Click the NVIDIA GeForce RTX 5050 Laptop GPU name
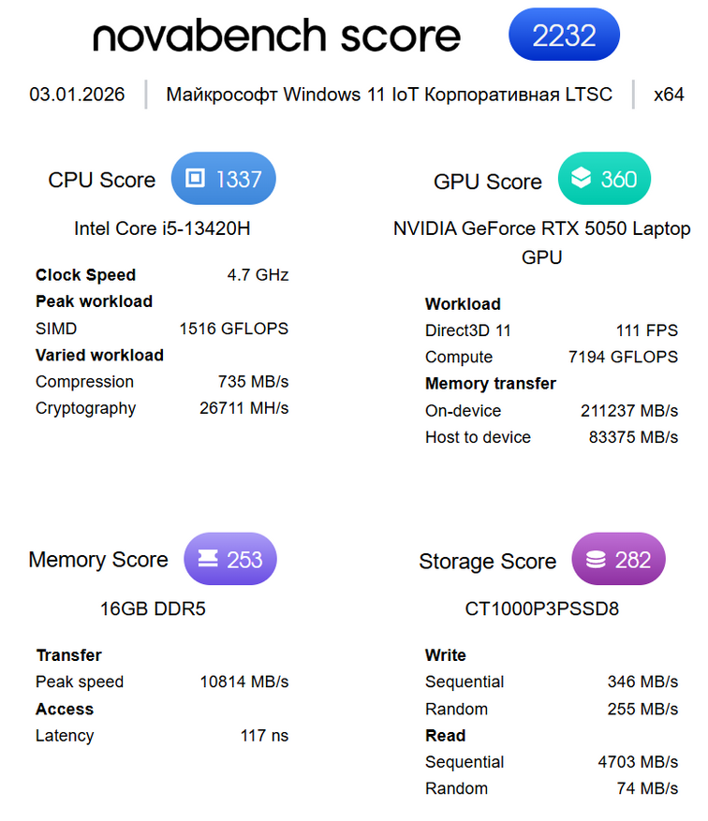This screenshot has height=821, width=708. [541, 242]
